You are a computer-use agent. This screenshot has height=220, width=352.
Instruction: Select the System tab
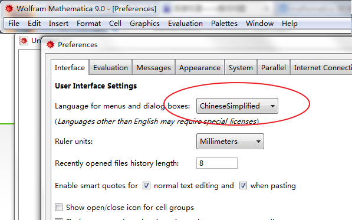[x=241, y=68]
